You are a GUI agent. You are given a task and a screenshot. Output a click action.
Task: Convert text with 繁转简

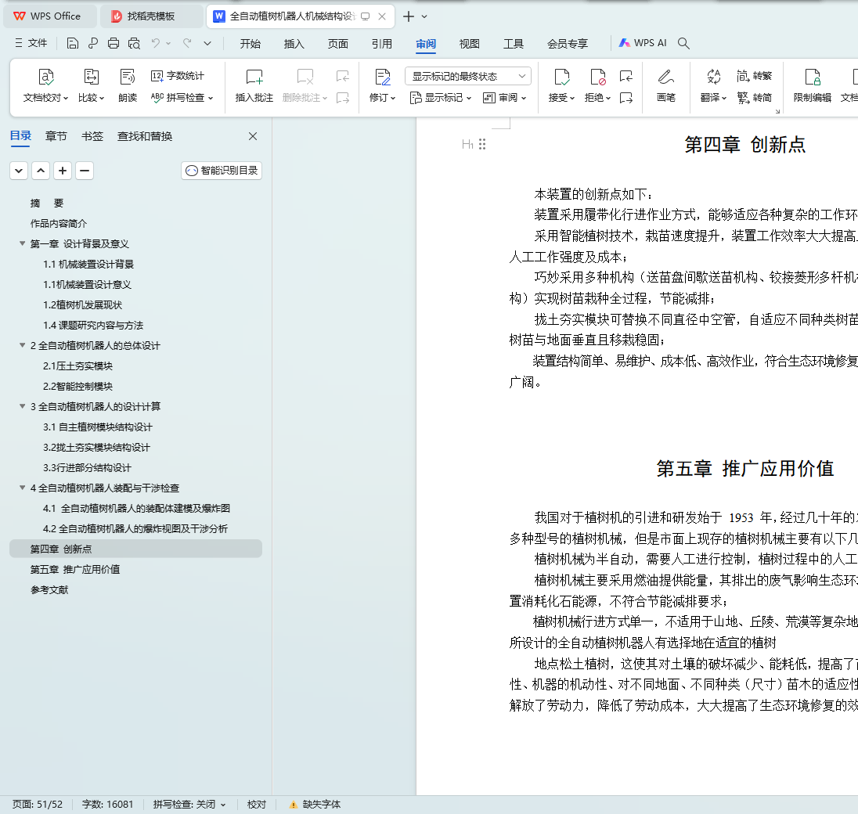(x=754, y=97)
